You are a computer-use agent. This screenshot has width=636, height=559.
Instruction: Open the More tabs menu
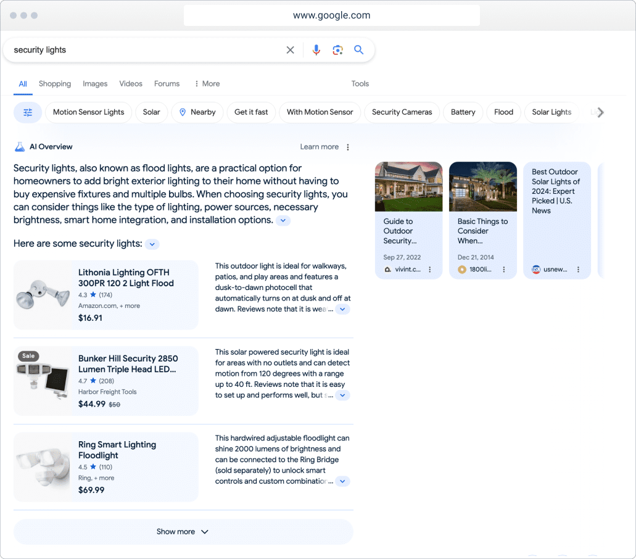(x=207, y=84)
